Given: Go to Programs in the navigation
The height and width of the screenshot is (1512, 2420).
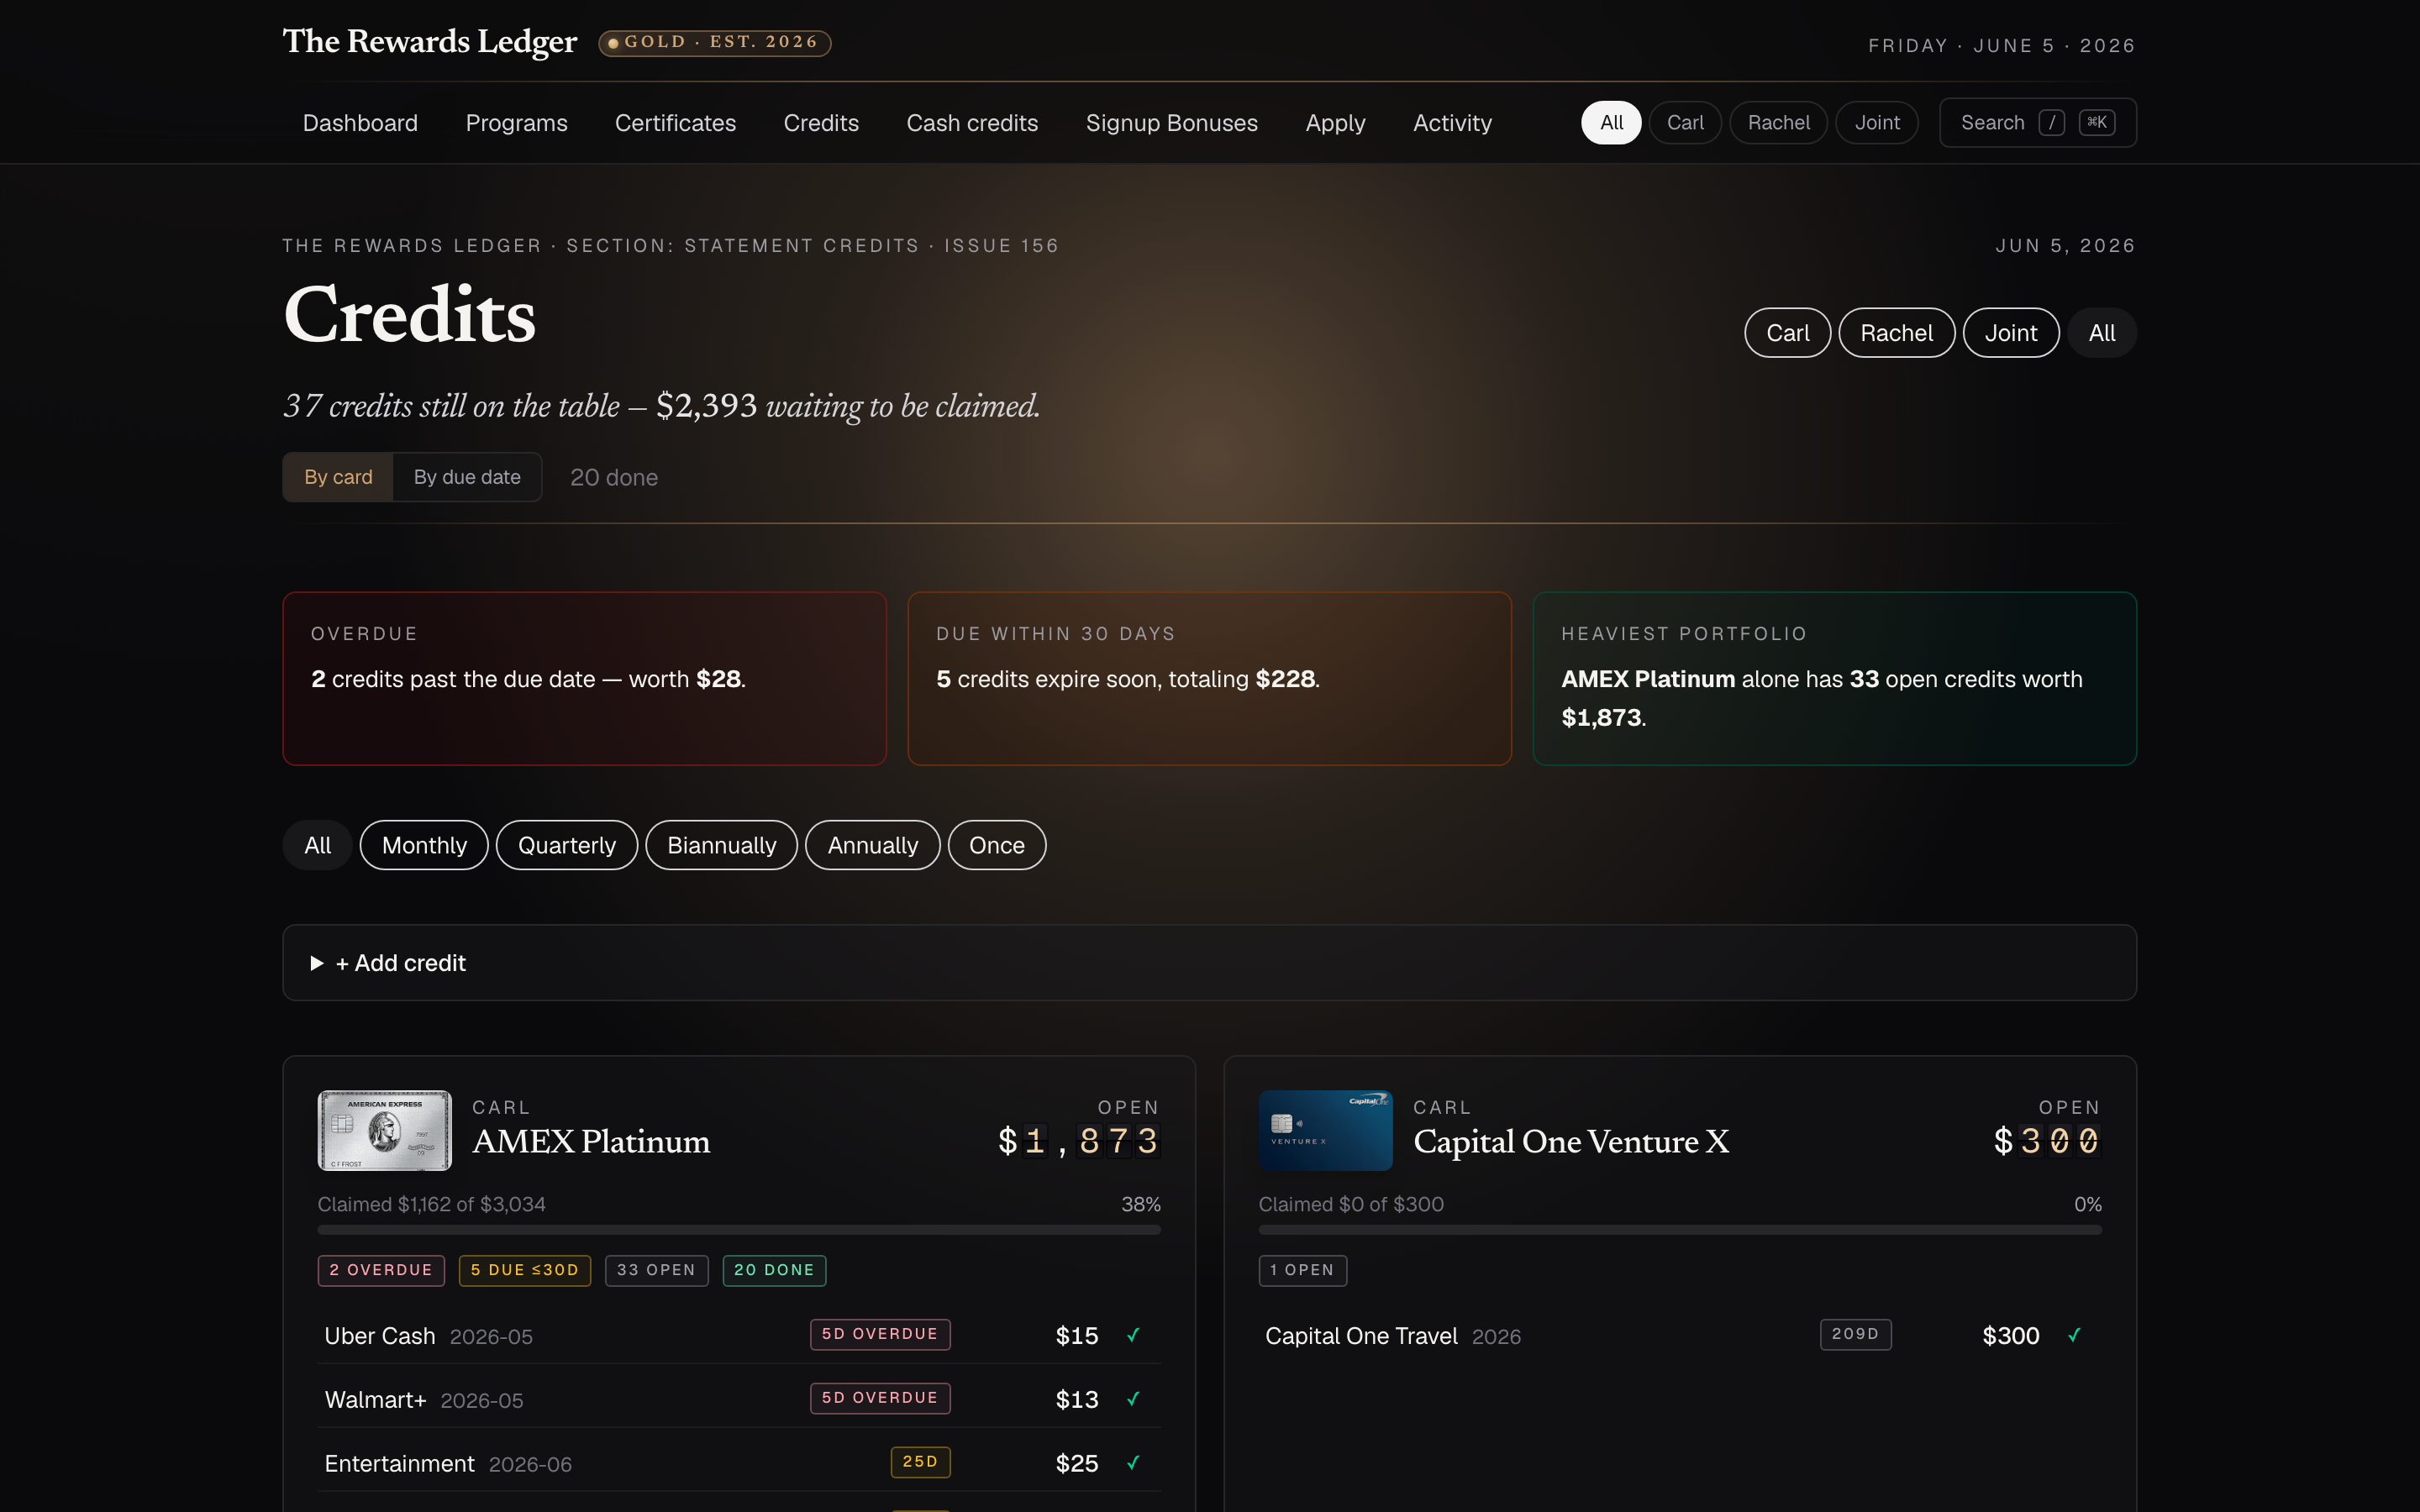Looking at the screenshot, I should 516,123.
